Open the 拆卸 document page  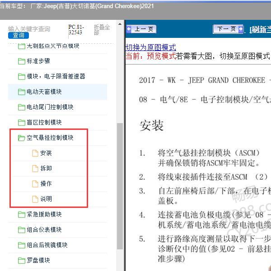(46, 169)
